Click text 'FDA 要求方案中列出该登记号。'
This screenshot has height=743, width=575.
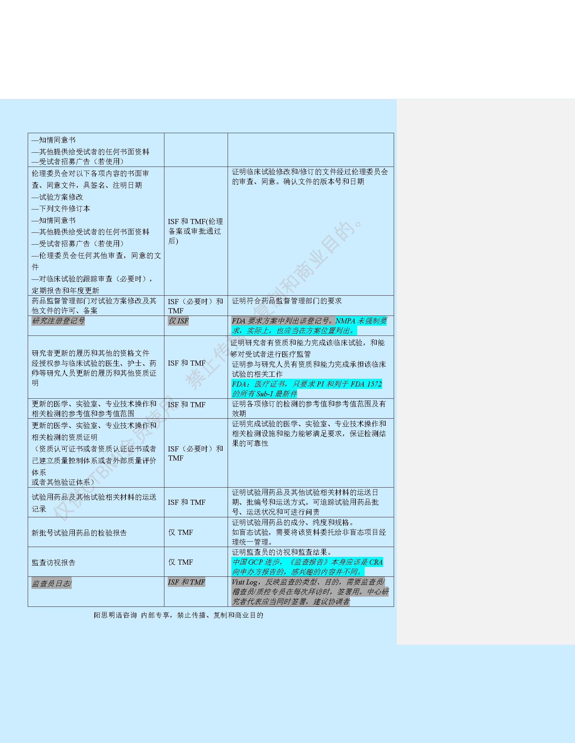point(283,321)
